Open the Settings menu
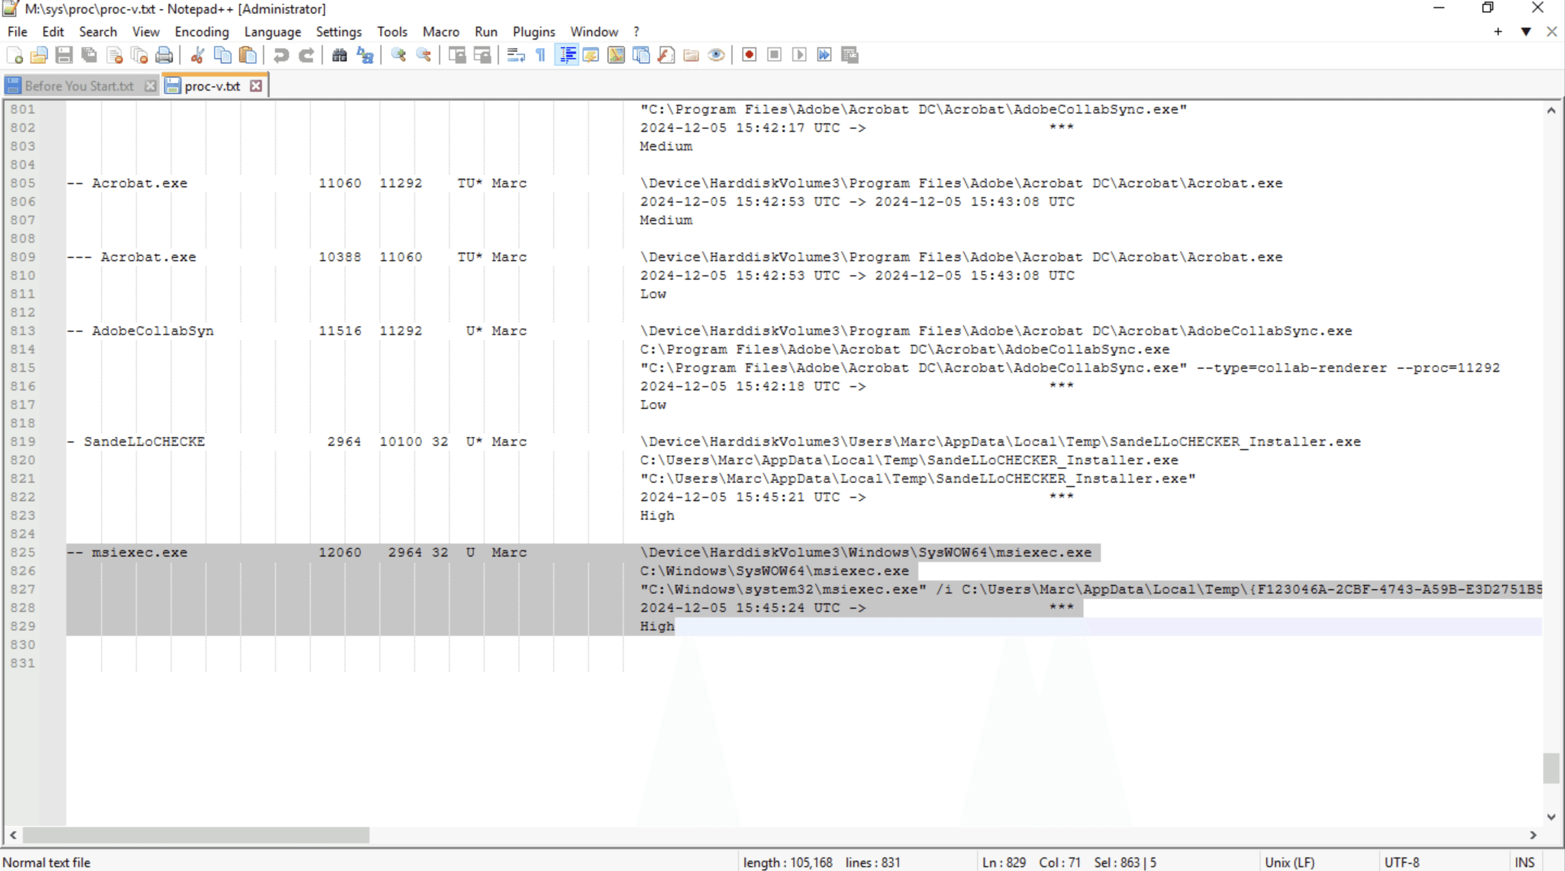Image resolution: width=1565 pixels, height=871 pixels. (339, 31)
